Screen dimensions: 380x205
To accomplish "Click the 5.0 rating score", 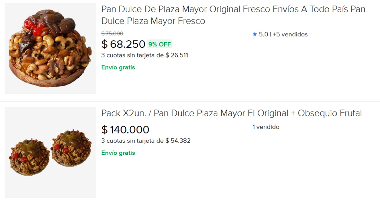I will pyautogui.click(x=263, y=34).
